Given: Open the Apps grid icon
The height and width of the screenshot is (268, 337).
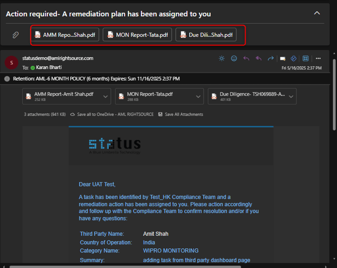Looking at the screenshot, I should [305, 58].
